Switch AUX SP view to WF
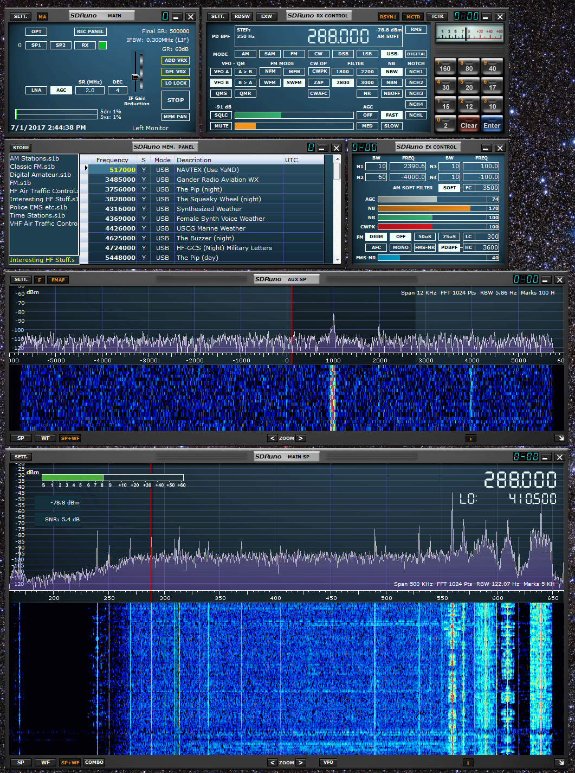The height and width of the screenshot is (773, 575). pos(46,438)
